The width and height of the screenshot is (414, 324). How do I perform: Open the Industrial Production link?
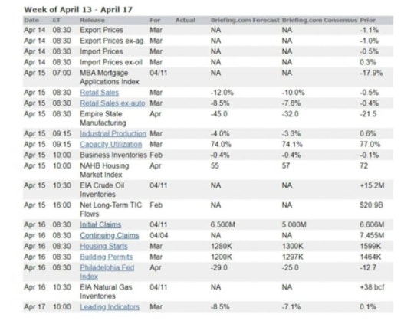[113, 133]
